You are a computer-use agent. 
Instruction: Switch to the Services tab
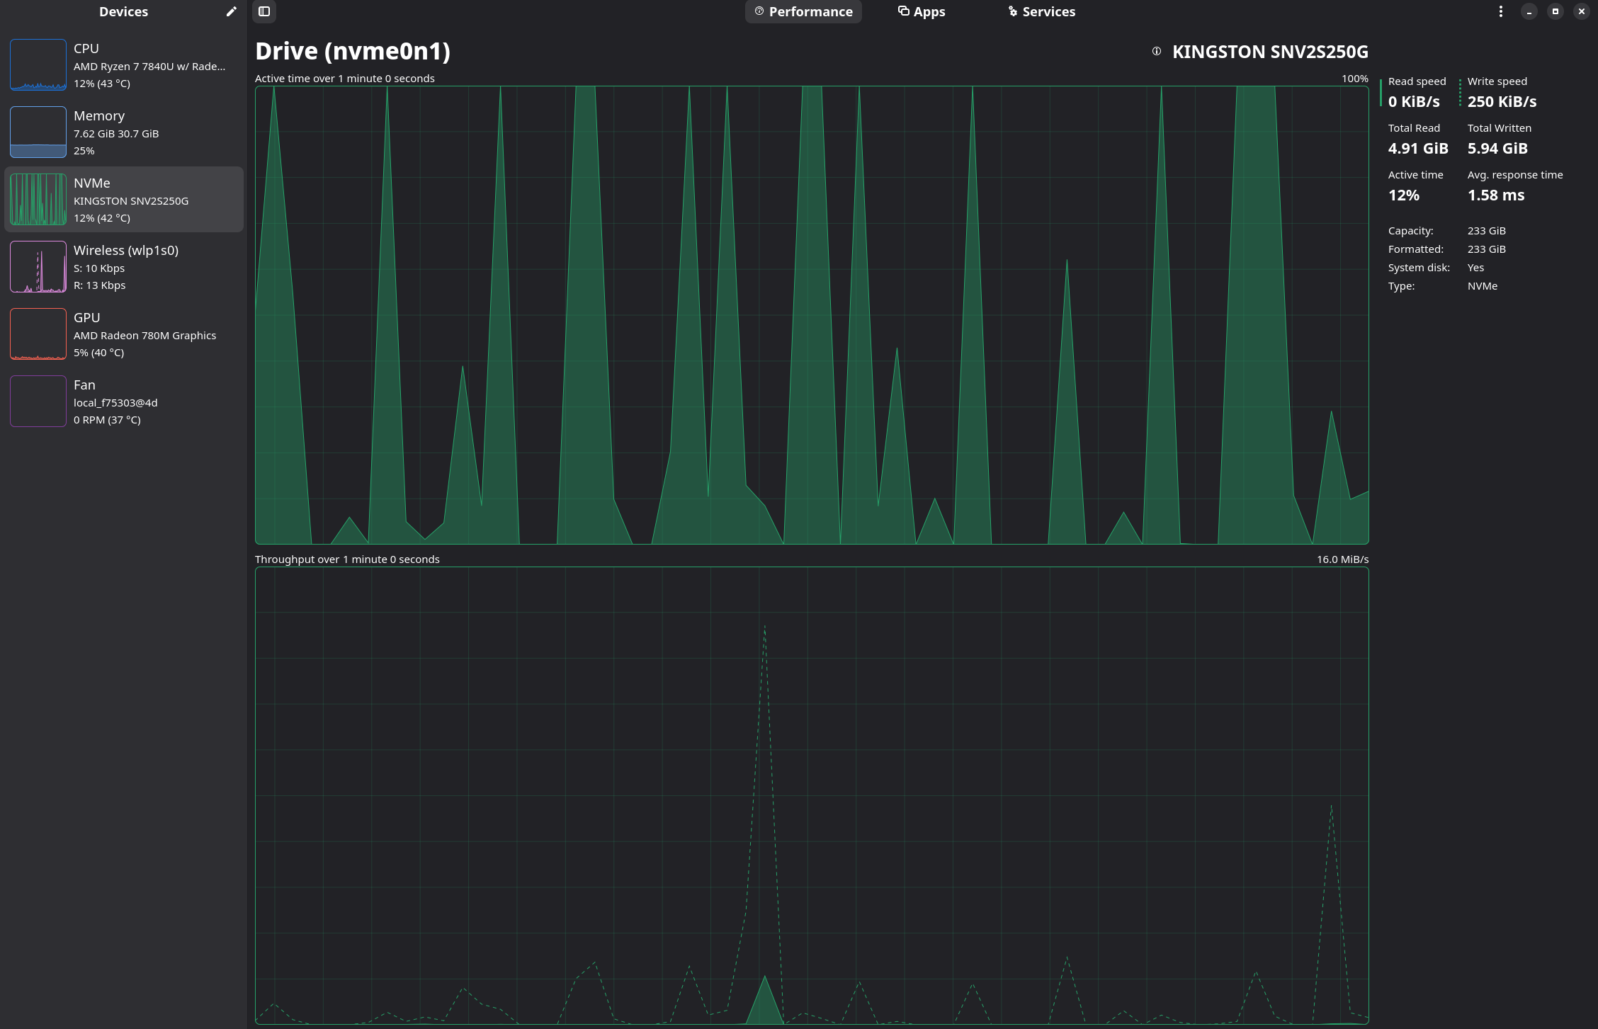pos(1041,11)
